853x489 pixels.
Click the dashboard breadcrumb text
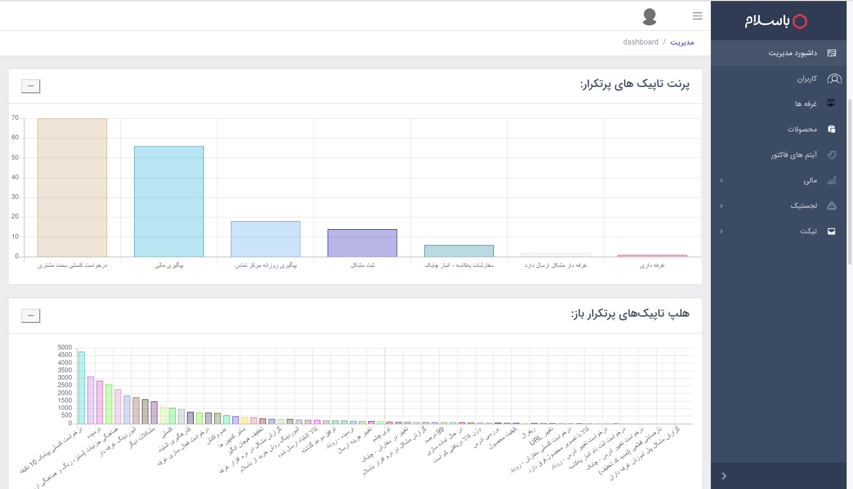[641, 42]
